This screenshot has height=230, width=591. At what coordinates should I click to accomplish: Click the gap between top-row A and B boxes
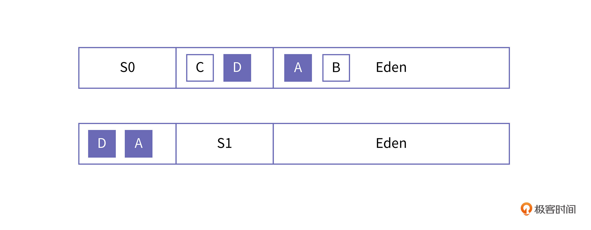pos(317,68)
